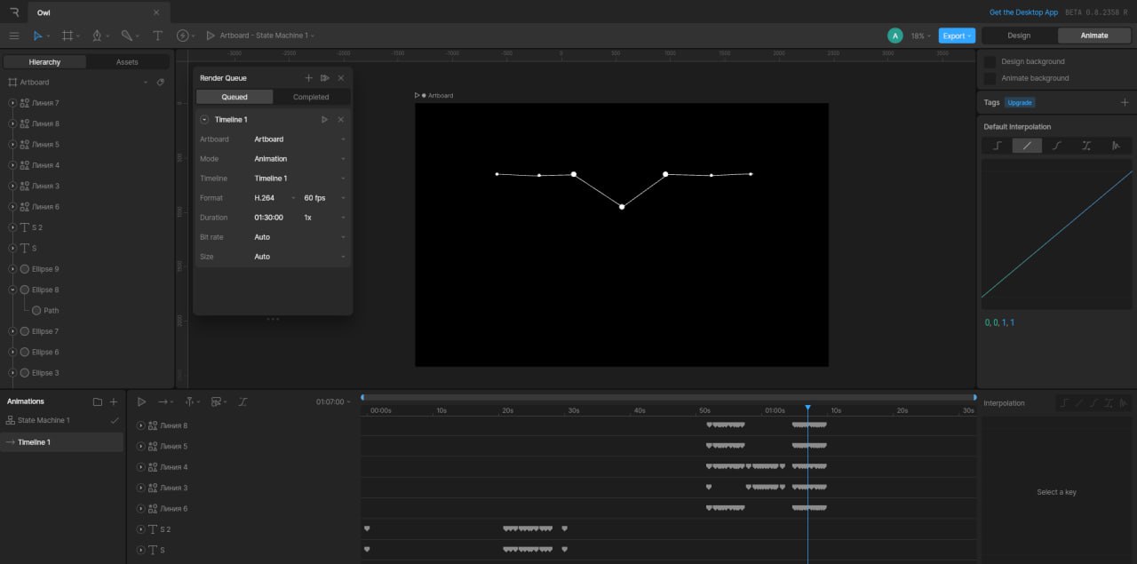Image resolution: width=1137 pixels, height=564 pixels.
Task: Play the timeline animation
Action: click(141, 401)
